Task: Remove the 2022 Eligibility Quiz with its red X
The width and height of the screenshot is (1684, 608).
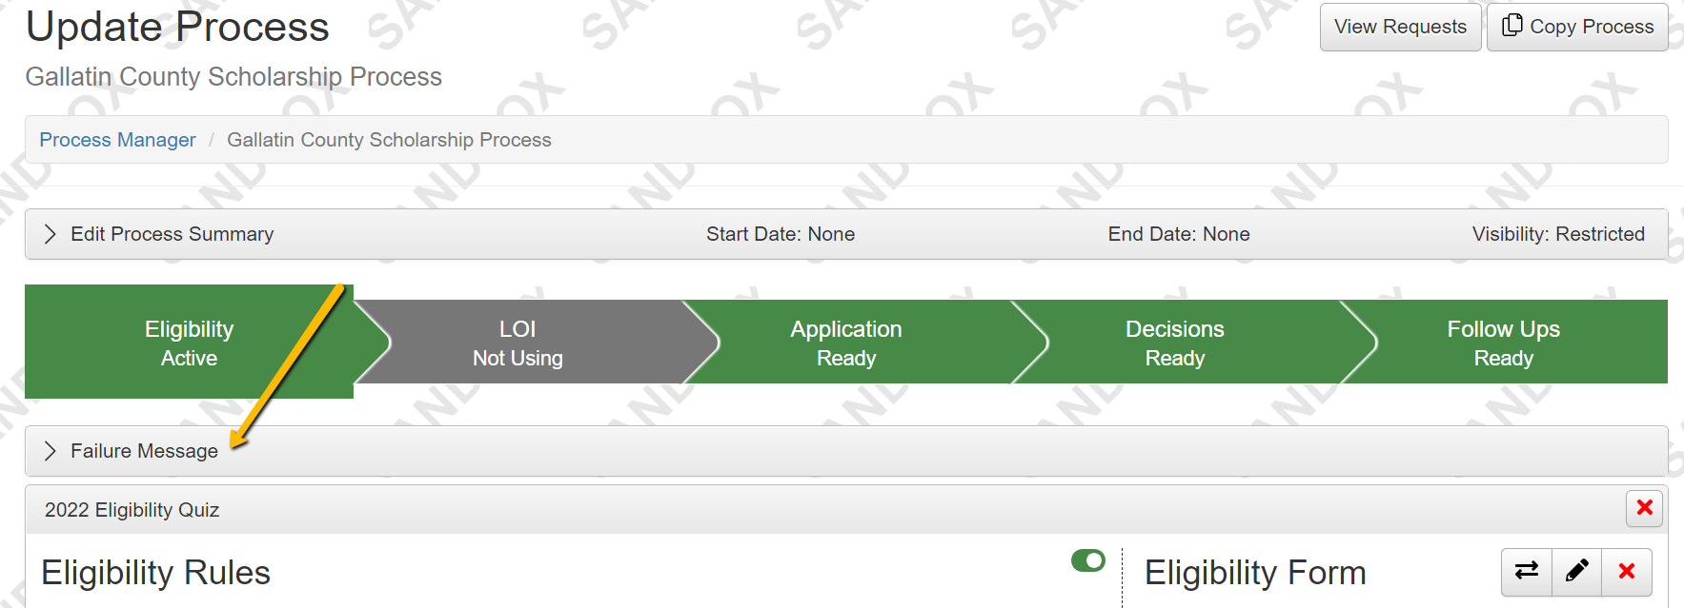Action: click(x=1643, y=509)
